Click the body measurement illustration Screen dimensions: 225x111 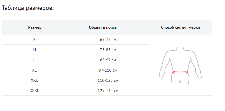click(180, 65)
